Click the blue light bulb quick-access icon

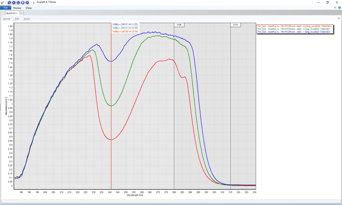pos(23,3)
